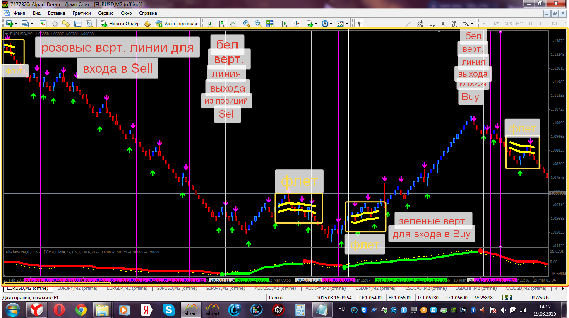Select the M5 timeframe button

[497, 24]
